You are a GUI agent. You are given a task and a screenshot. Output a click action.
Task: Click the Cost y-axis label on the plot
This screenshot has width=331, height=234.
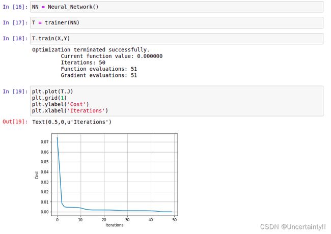[x=37, y=175]
